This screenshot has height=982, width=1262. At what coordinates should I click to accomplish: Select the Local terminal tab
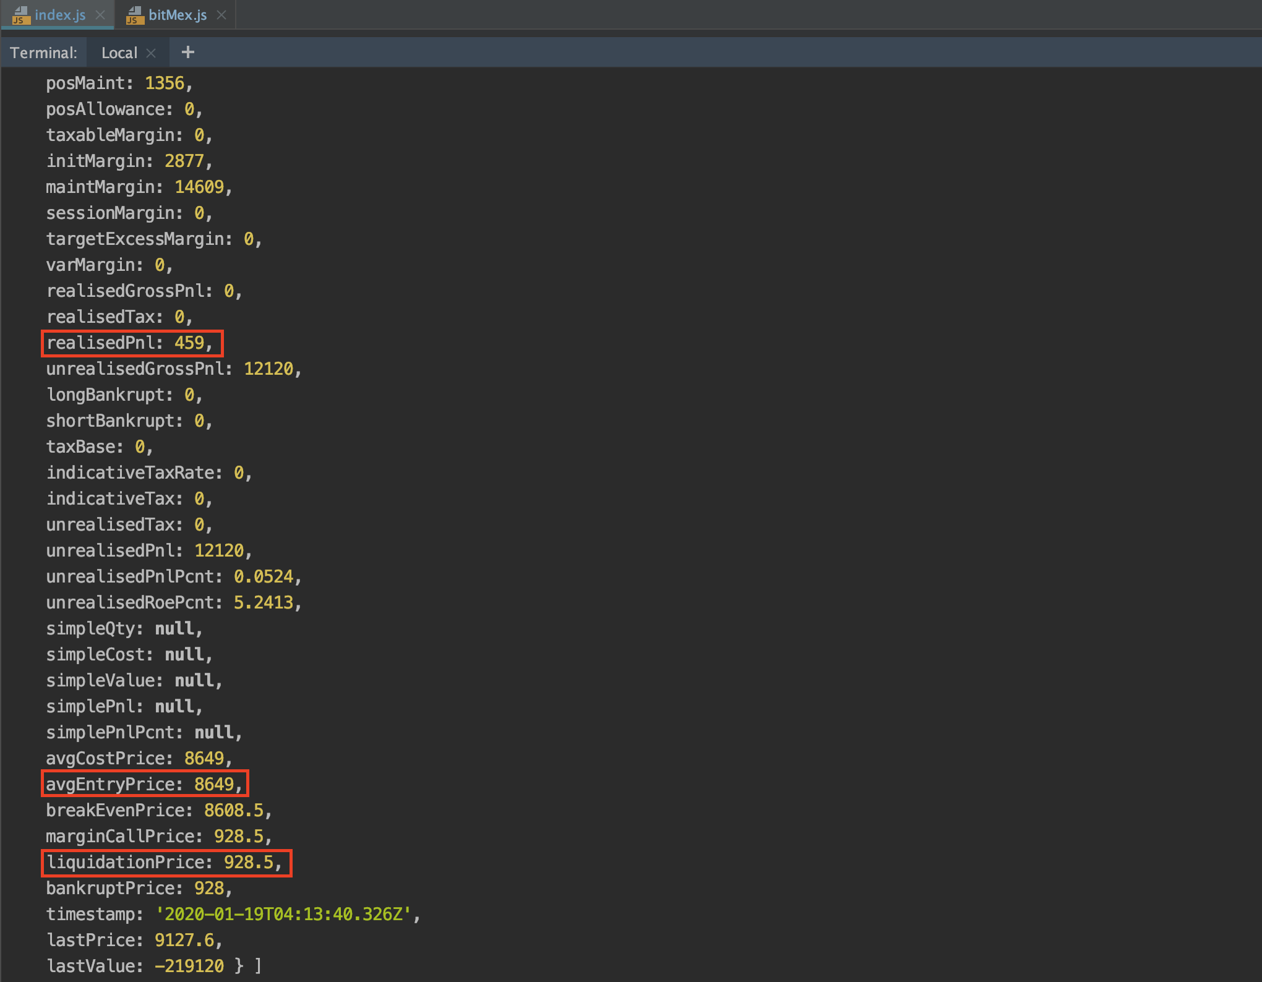[x=119, y=53]
